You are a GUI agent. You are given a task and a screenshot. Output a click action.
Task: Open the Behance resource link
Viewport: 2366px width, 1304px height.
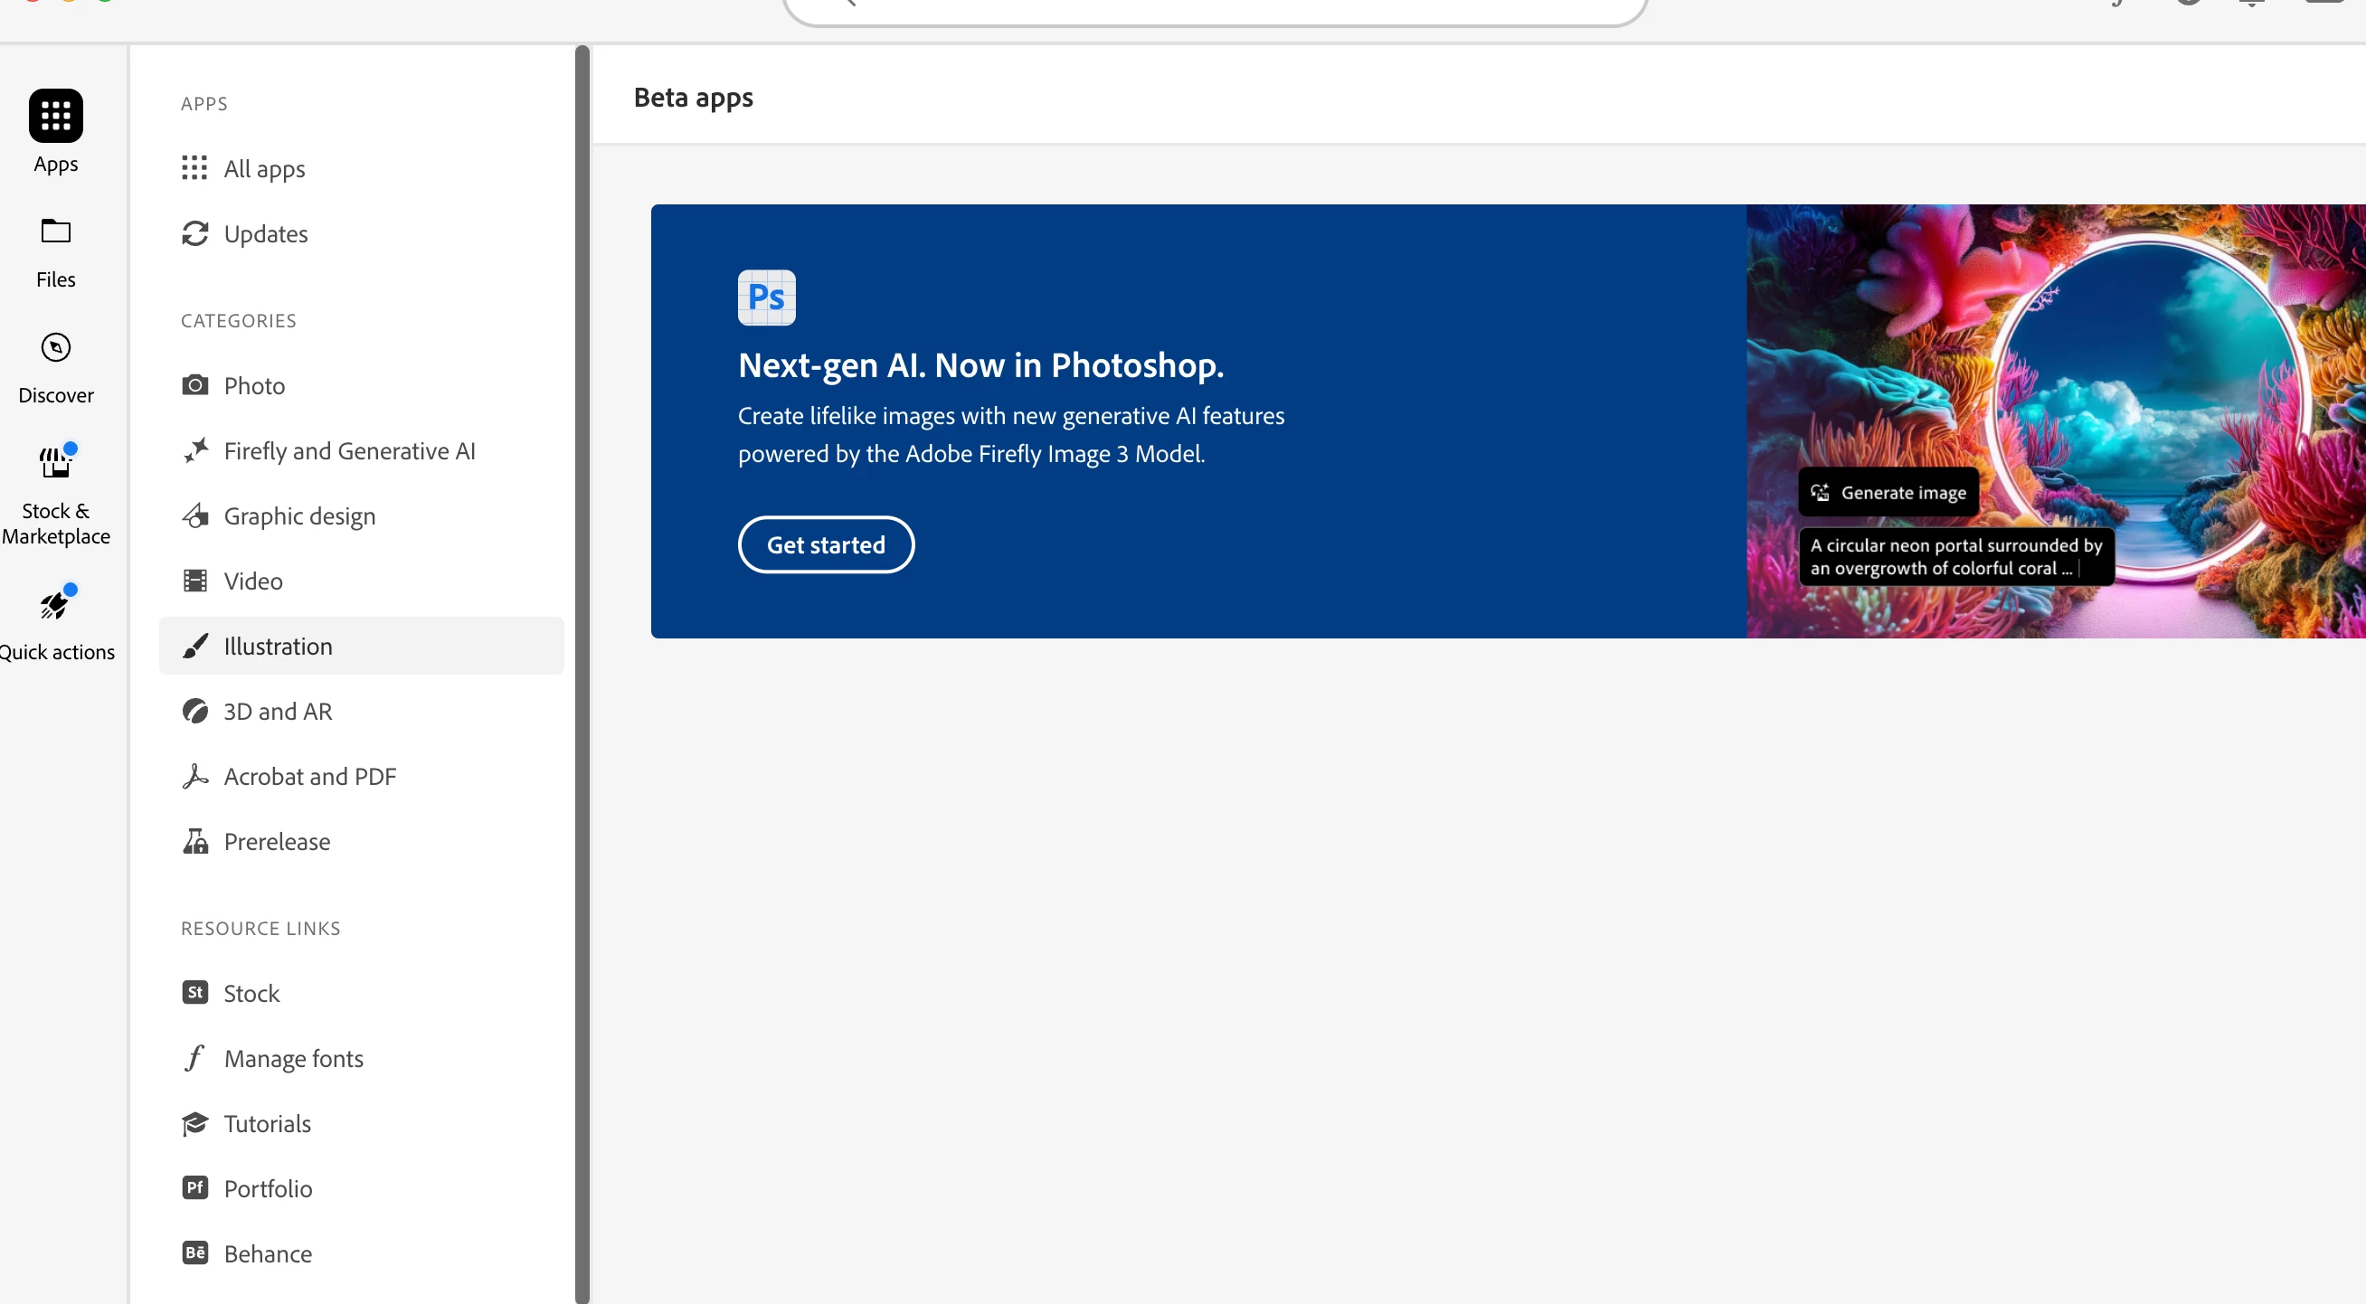point(268,1253)
